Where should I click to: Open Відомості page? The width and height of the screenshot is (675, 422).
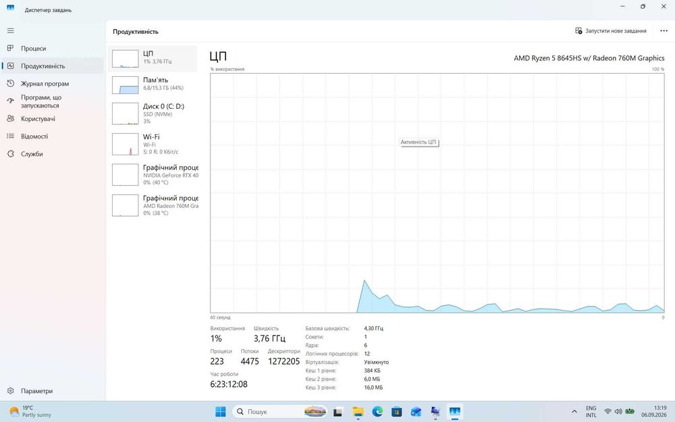(x=53, y=136)
